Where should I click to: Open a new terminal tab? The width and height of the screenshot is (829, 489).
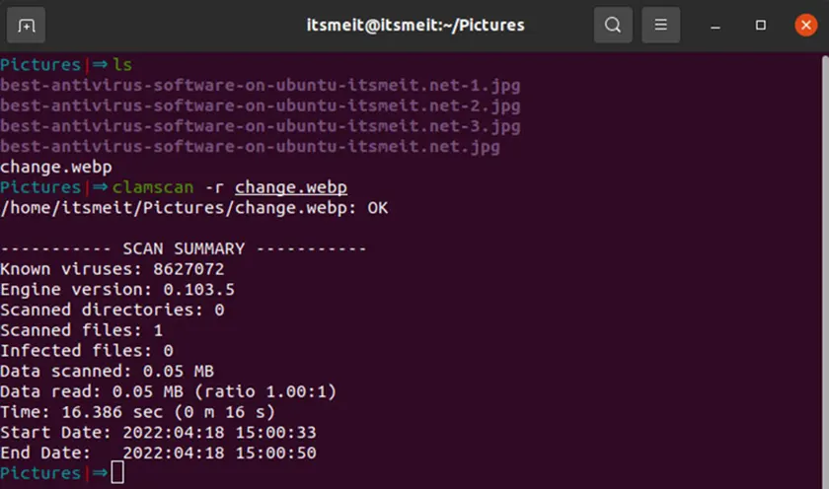(27, 25)
